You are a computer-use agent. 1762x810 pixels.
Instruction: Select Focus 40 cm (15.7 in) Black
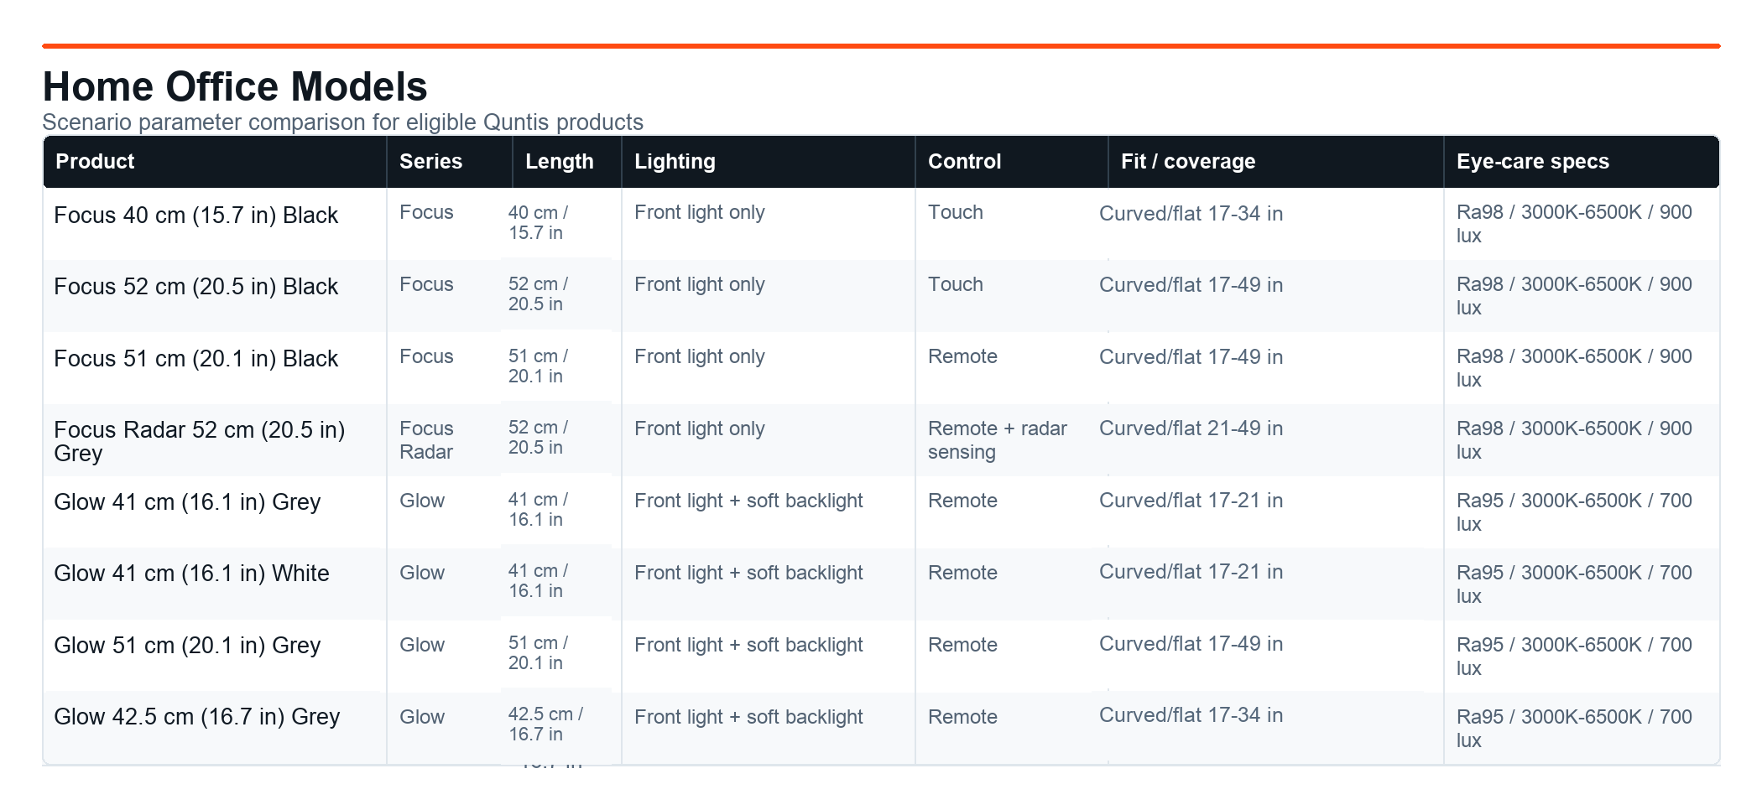click(195, 215)
